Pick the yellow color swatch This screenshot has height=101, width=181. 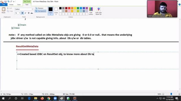click(x=75, y=8)
